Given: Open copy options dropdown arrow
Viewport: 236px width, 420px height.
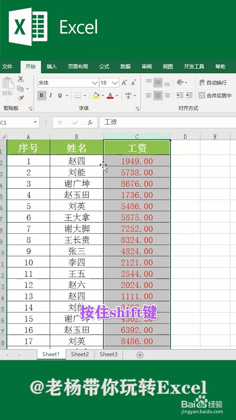Looking at the screenshot, I should [x=28, y=89].
